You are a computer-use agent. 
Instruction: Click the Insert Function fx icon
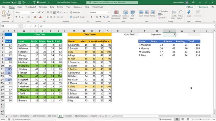click(35, 26)
